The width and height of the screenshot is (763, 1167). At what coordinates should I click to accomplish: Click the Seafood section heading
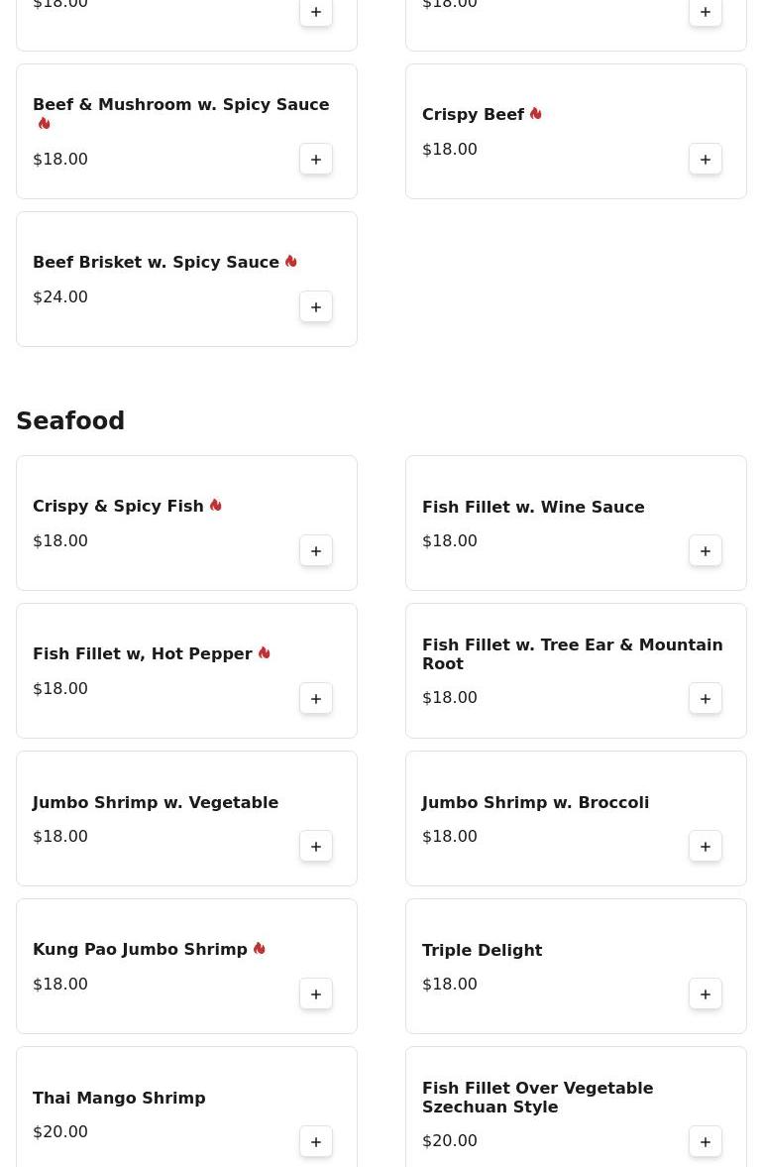point(70,421)
